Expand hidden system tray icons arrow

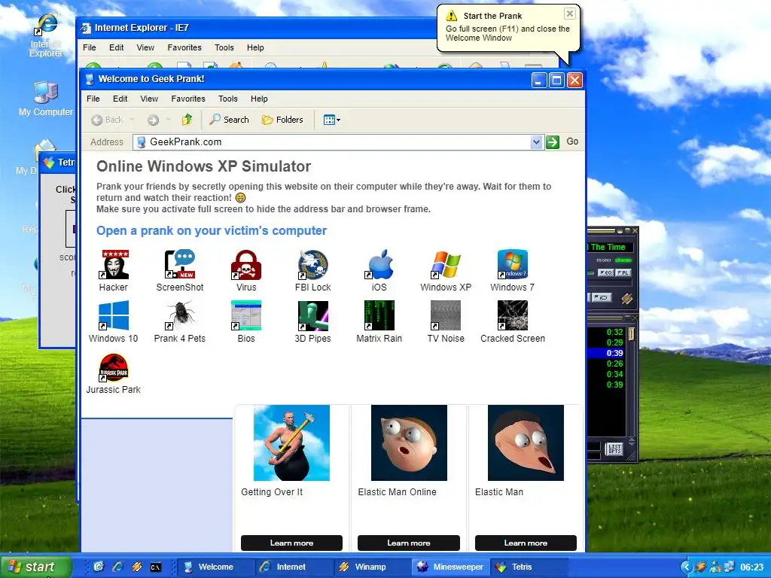tap(687, 567)
